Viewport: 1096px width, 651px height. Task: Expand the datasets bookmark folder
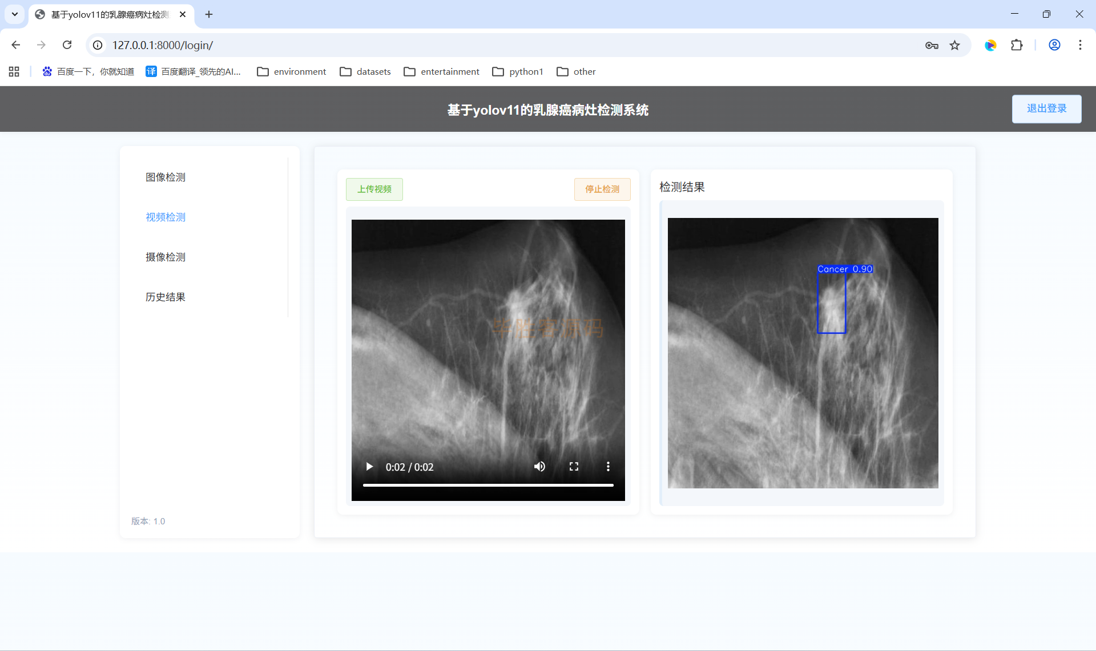(365, 71)
